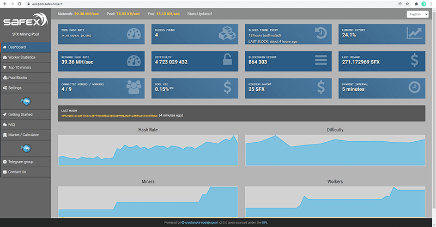Click Last Reward 271.172969 SFX value
Viewport: 436px width, 227px height.
coord(361,62)
